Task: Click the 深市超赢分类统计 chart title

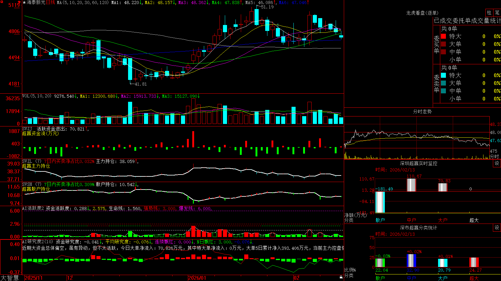Action: pos(419,228)
